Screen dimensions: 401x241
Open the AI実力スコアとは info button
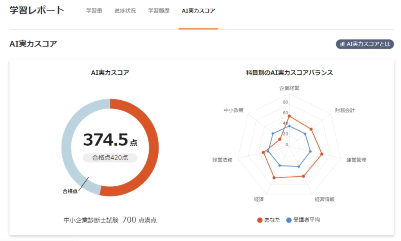click(365, 44)
